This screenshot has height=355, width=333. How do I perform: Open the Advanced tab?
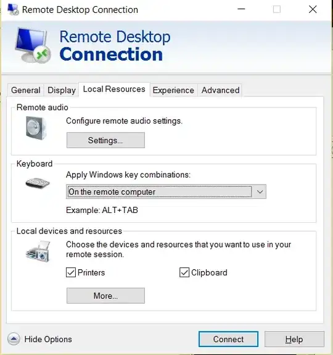tap(220, 90)
